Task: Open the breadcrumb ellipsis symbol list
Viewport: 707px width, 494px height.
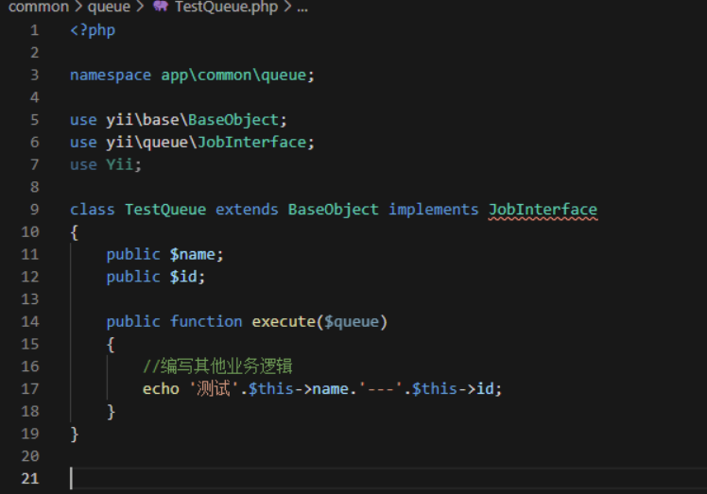Action: (x=302, y=9)
